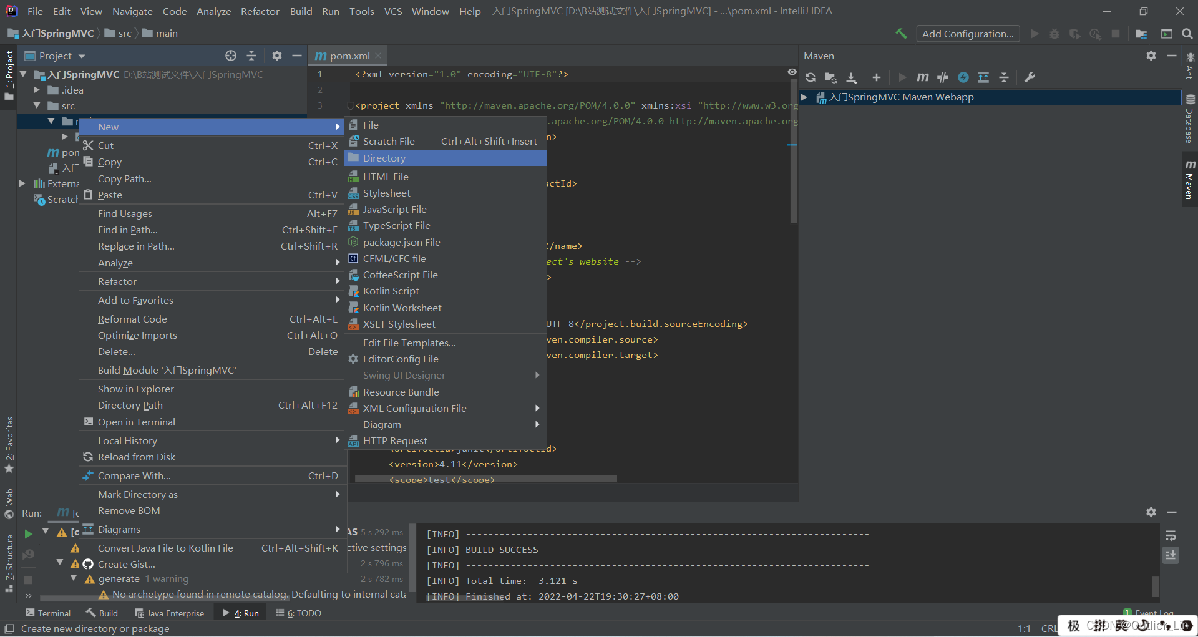1198x637 pixels.
Task: Open the Refactor menu in menu bar
Action: [x=260, y=11]
